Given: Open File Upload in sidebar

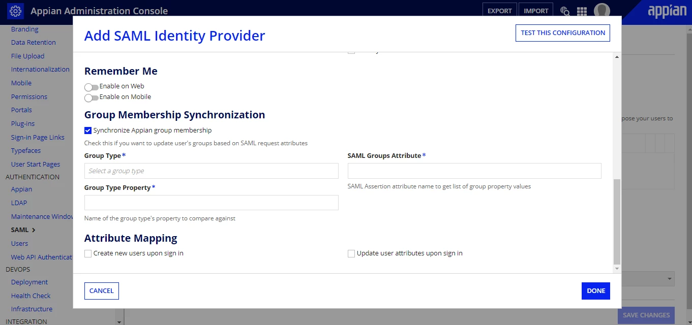Looking at the screenshot, I should (28, 56).
